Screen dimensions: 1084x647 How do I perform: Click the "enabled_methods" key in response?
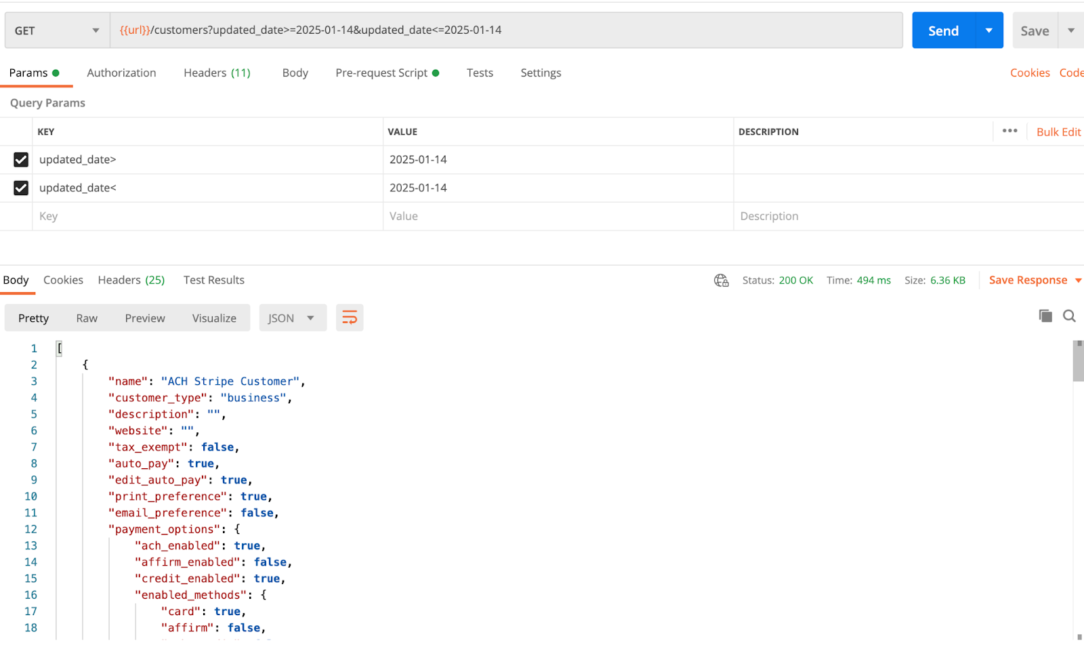tap(191, 596)
